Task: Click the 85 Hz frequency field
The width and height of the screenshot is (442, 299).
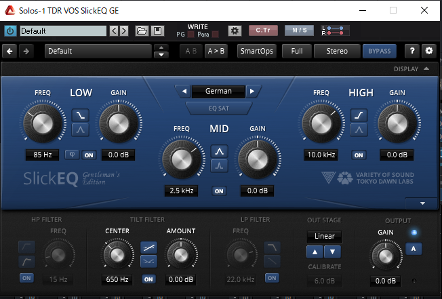Action: click(x=43, y=155)
